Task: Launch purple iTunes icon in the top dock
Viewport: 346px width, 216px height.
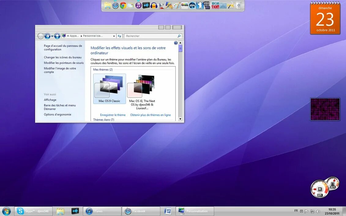Action: (x=138, y=5)
